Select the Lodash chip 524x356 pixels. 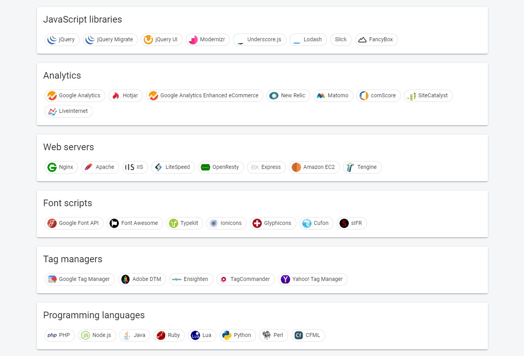click(308, 39)
